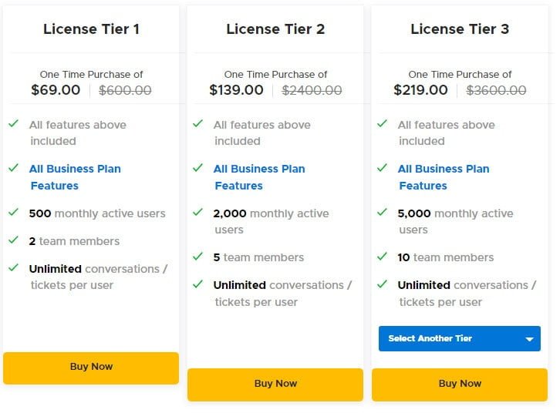Click the $139.00 price in Tier 2
The width and height of the screenshot is (560, 413).
pyautogui.click(x=236, y=90)
